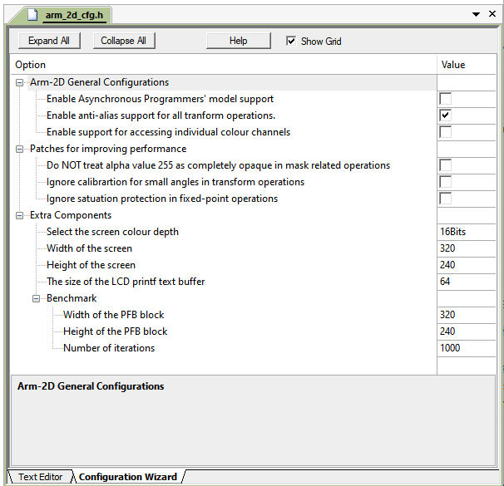Check the alpha value 255 opaque option
Image resolution: width=504 pixels, height=486 pixels.
[446, 165]
